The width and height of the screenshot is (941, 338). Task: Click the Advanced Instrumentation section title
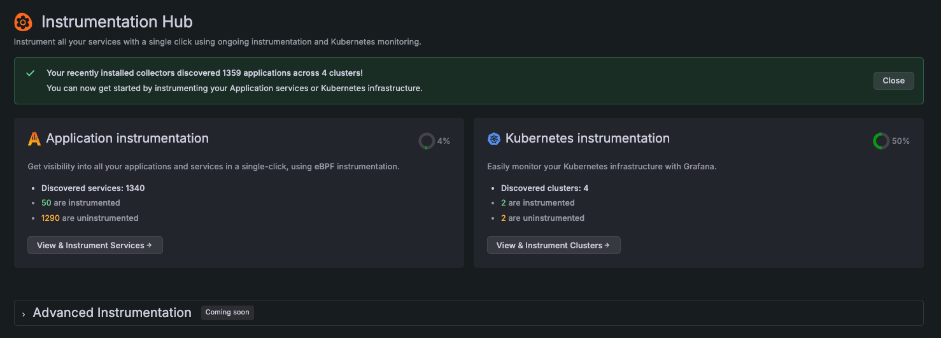coord(112,313)
